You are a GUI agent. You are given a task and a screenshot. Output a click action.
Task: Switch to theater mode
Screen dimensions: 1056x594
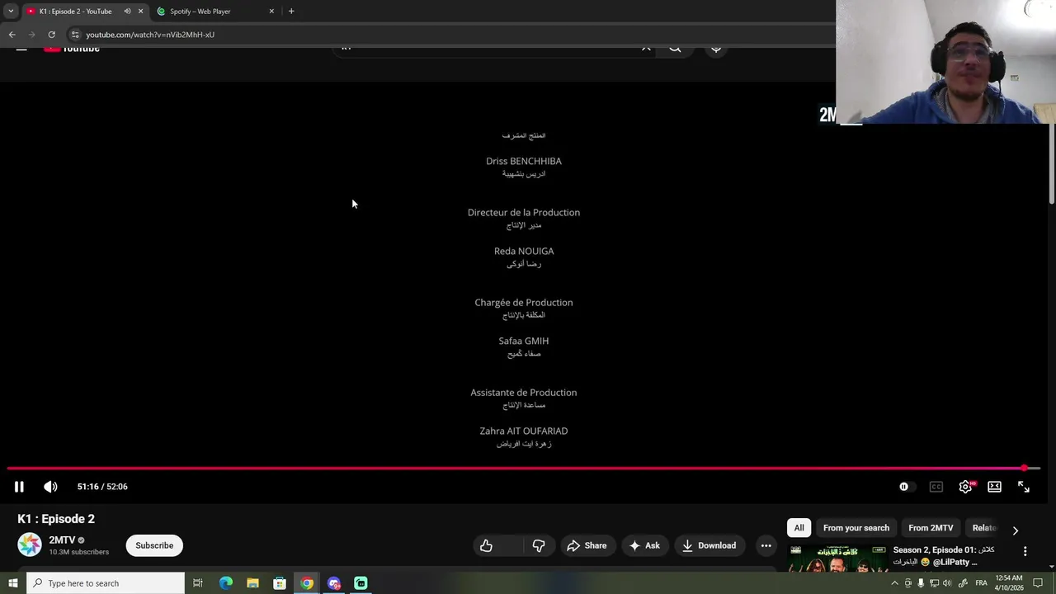(x=994, y=487)
